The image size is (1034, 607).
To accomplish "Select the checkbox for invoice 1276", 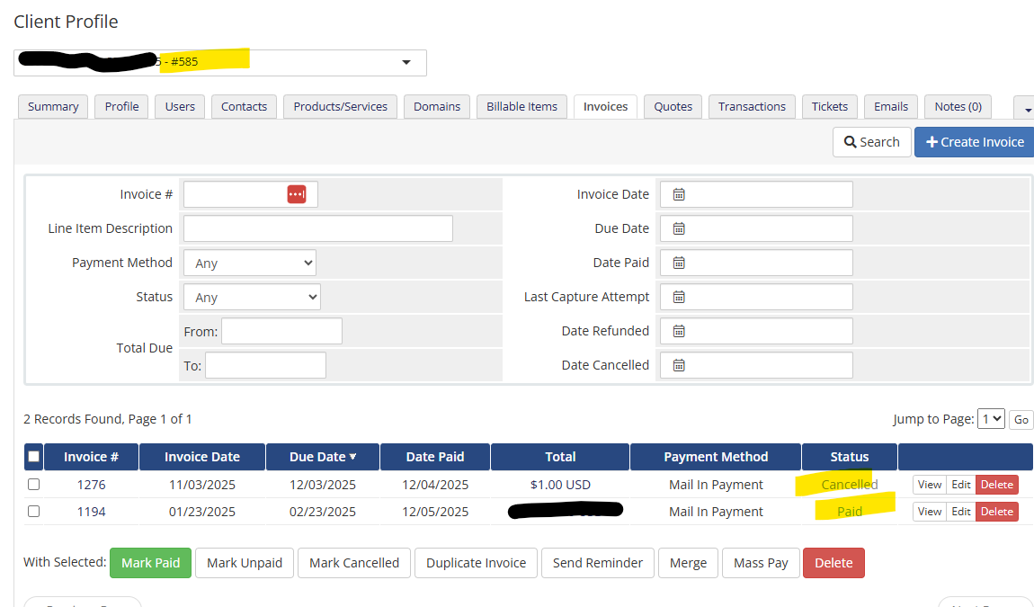I will pos(34,485).
